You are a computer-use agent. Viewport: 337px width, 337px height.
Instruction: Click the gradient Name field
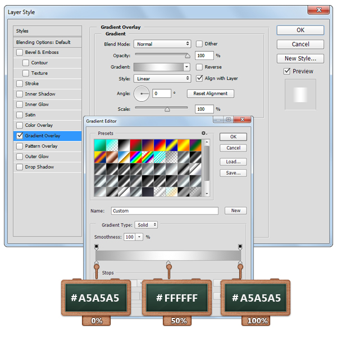(x=165, y=211)
